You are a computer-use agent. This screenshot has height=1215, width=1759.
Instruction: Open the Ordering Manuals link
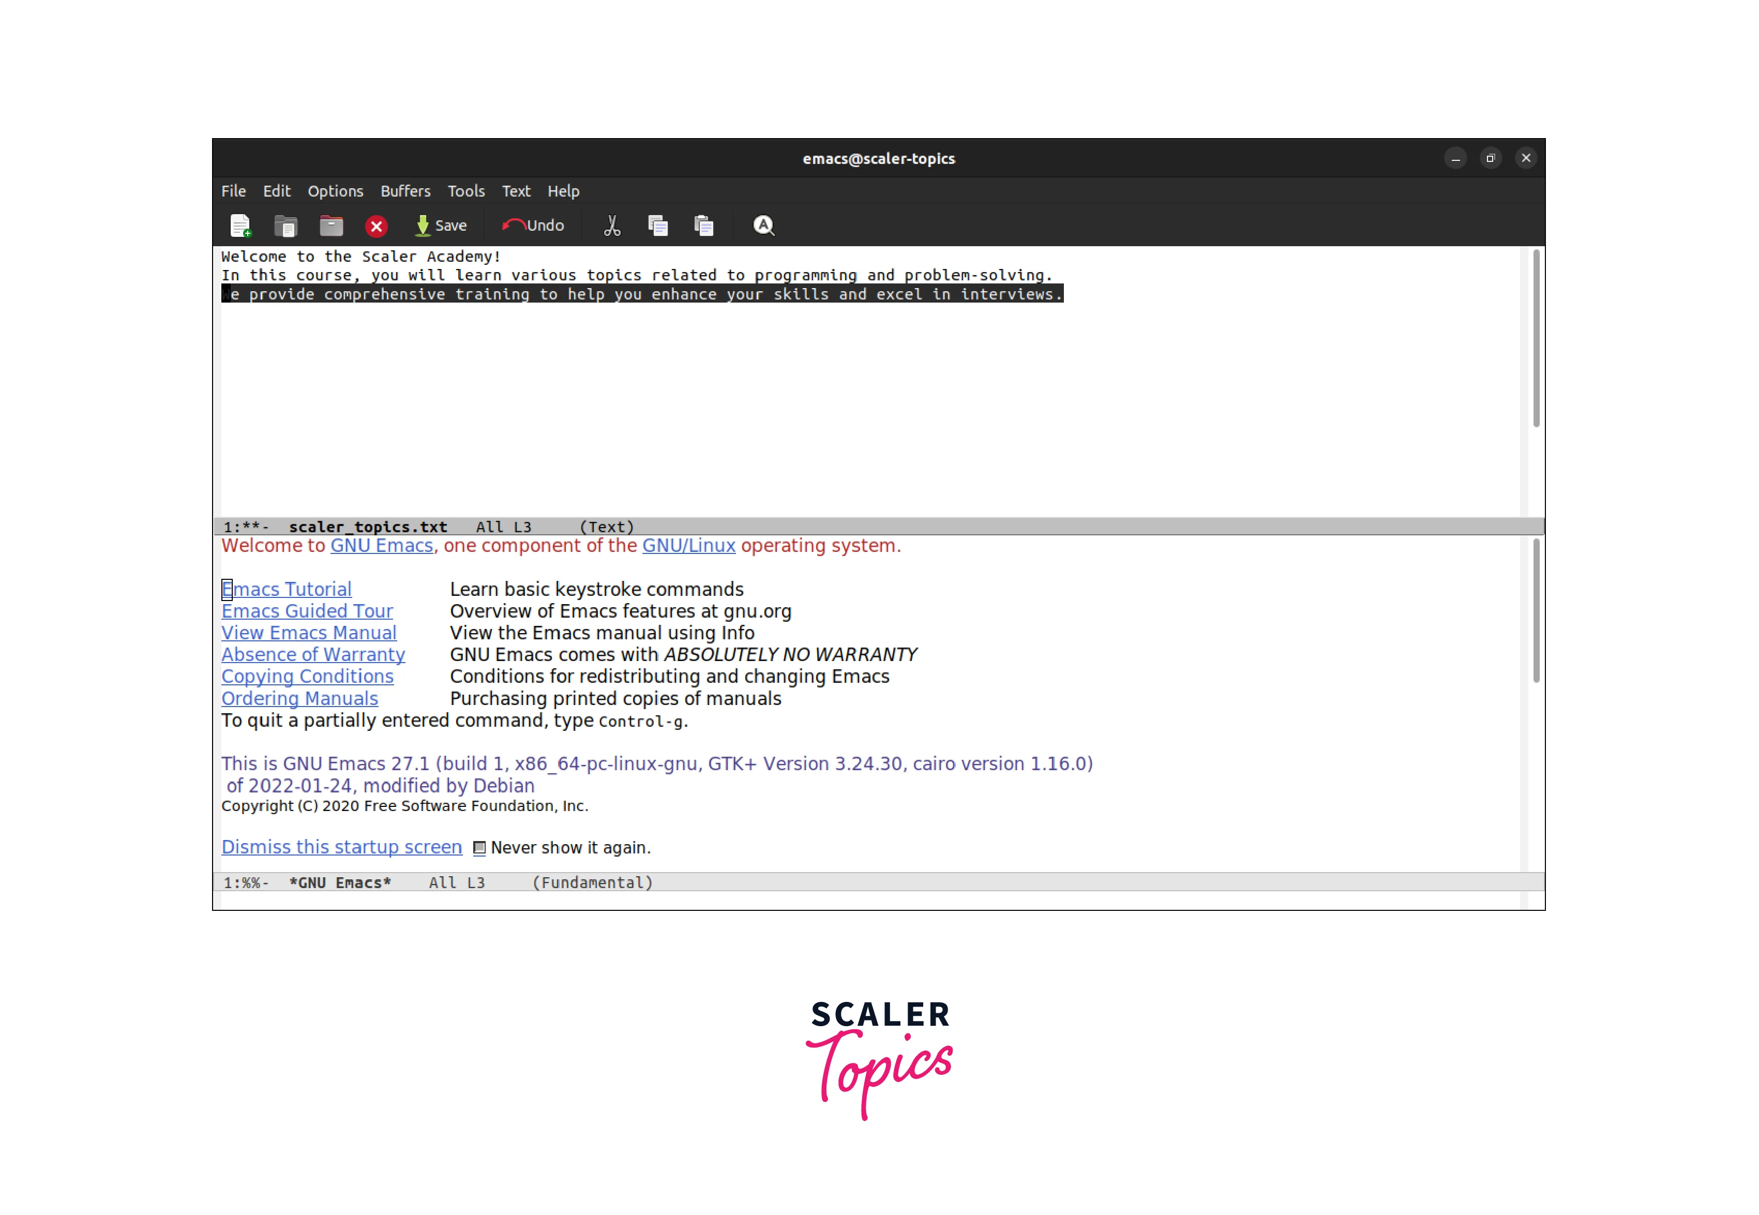[300, 699]
